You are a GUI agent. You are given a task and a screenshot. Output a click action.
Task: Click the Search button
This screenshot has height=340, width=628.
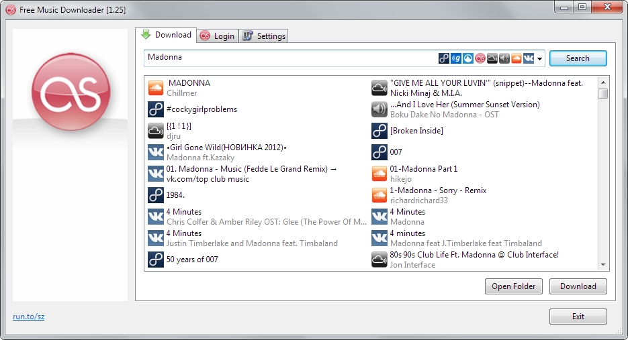(578, 58)
